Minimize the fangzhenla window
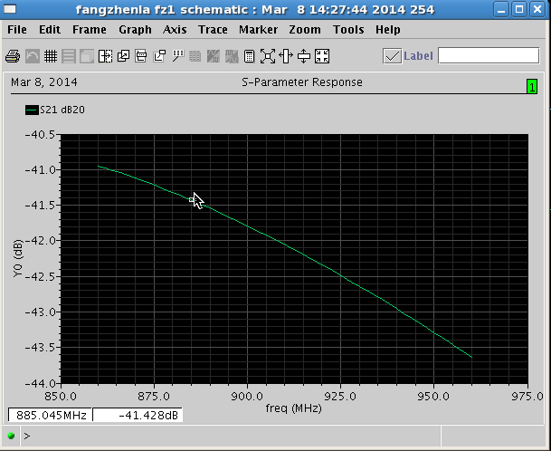Viewport: 551px width, 451px height. click(501, 9)
